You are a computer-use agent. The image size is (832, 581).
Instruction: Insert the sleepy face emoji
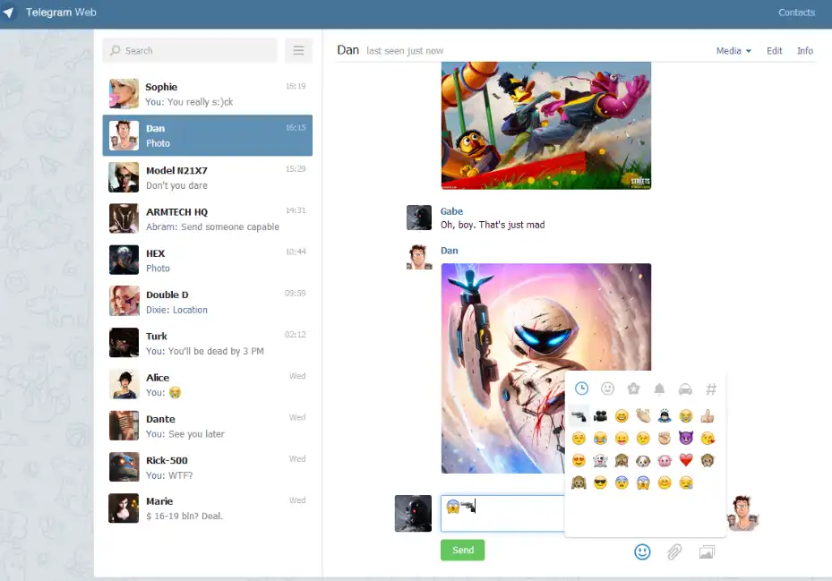[x=686, y=483]
